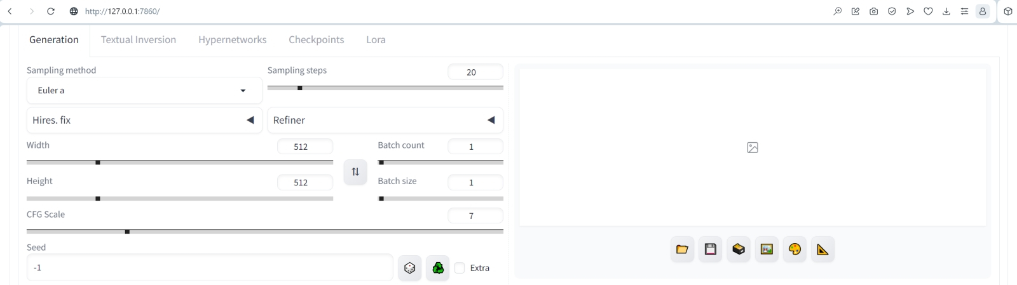The height and width of the screenshot is (285, 1017).
Task: Enable the Extra seed checkbox
Action: (460, 268)
